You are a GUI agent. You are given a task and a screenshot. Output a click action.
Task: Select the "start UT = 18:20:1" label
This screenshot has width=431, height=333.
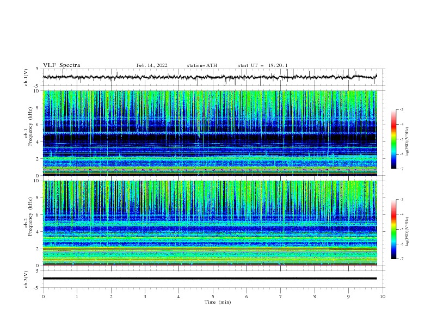tap(263, 65)
